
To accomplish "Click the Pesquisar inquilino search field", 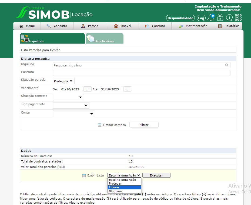I will point(142,65).
